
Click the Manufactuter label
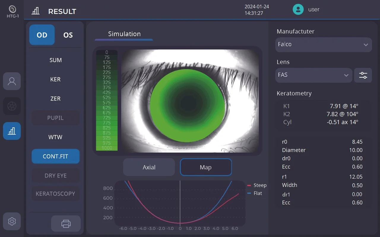295,31
